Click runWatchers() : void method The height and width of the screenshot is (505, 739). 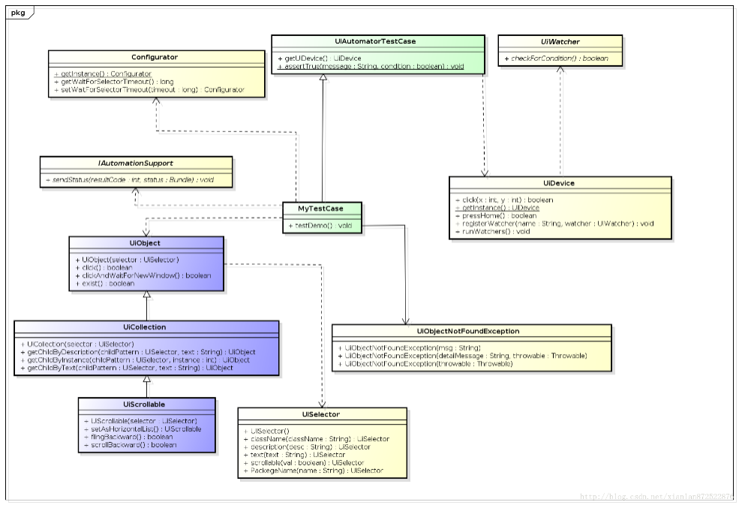pos(493,232)
